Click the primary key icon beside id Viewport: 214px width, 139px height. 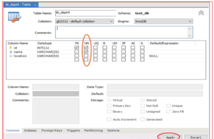(x=10, y=48)
